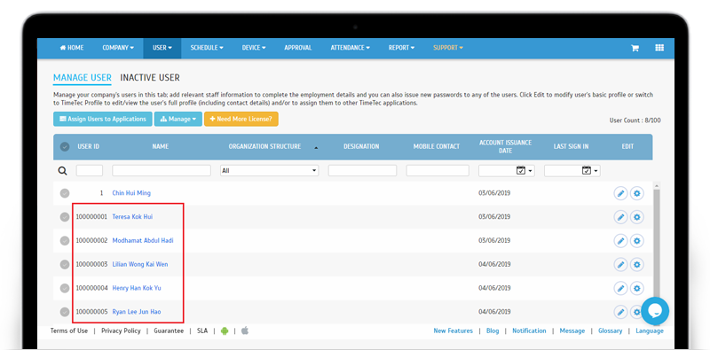This screenshot has width=710, height=350.
Task: Open Notification footer link
Action: point(529,331)
